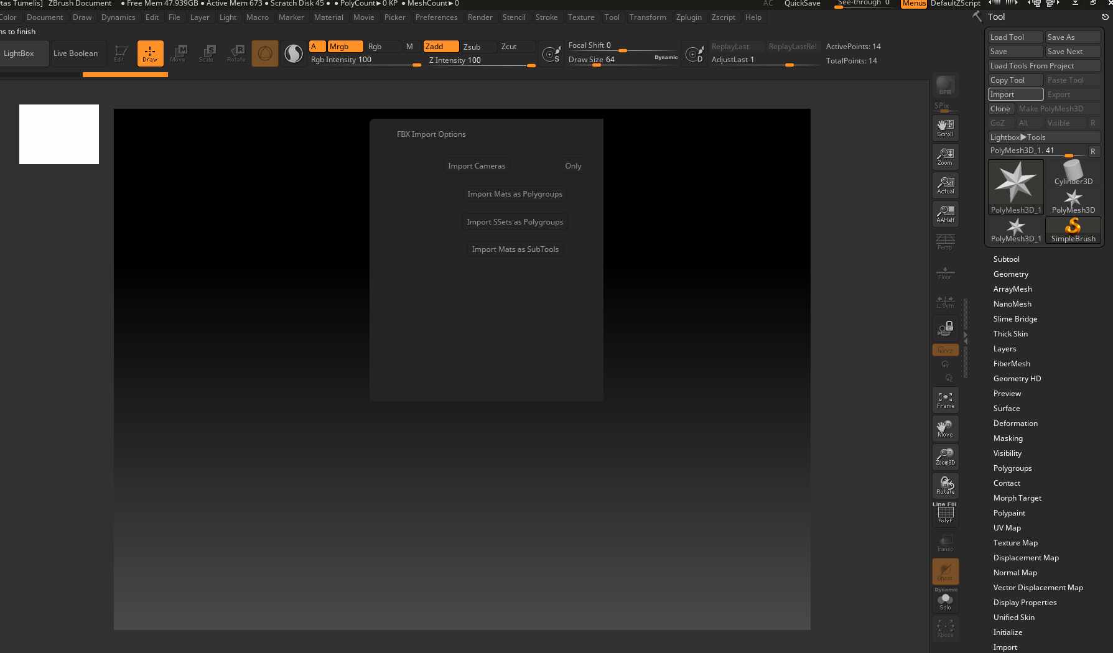Image resolution: width=1113 pixels, height=653 pixels.
Task: Open LightBox browser
Action: pos(19,53)
